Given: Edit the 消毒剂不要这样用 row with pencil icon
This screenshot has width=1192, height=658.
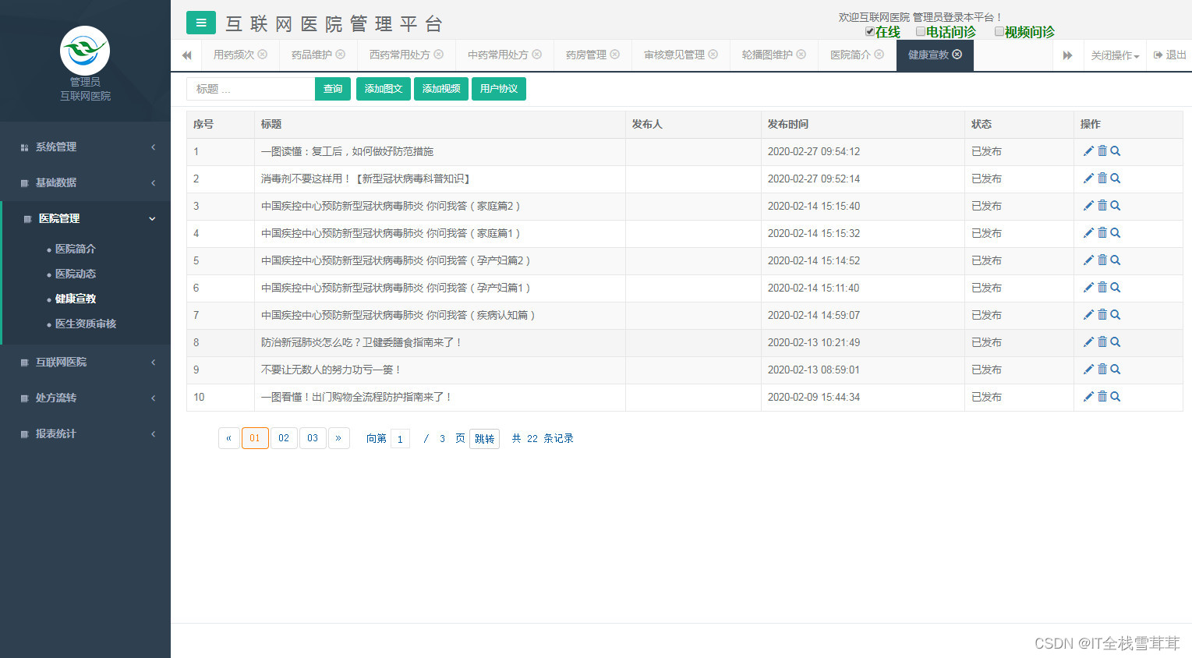Looking at the screenshot, I should click(1088, 179).
